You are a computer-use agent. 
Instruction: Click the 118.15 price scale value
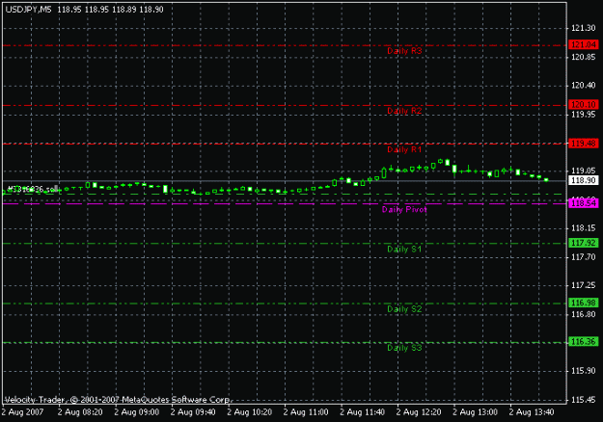[584, 228]
